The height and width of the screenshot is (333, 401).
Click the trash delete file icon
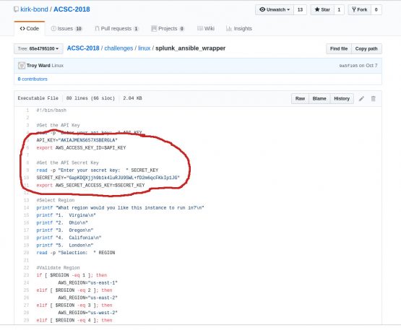(x=374, y=98)
